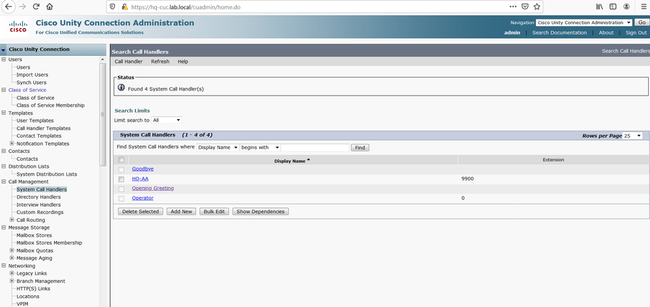Screen dimensions: 650x307
Task: Click the shield tracking protection icon
Action: coord(113,7)
